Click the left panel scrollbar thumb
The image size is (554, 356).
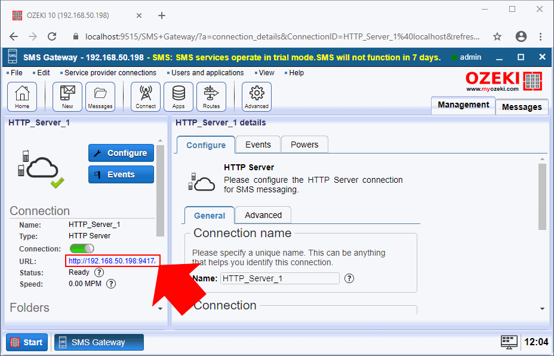point(161,191)
